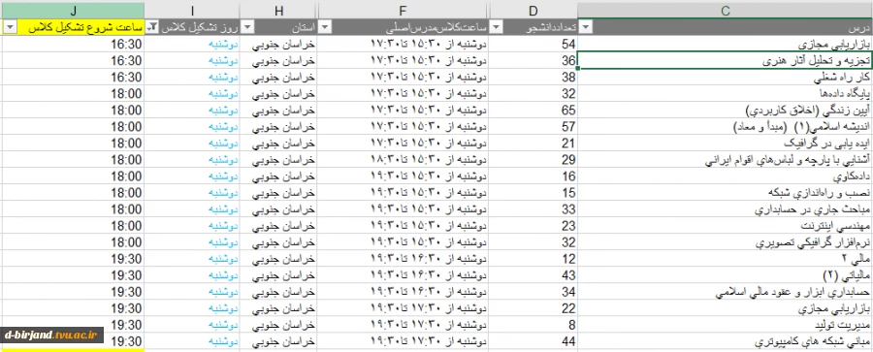Click the student count cell 12
873x352 pixels.
(533, 259)
